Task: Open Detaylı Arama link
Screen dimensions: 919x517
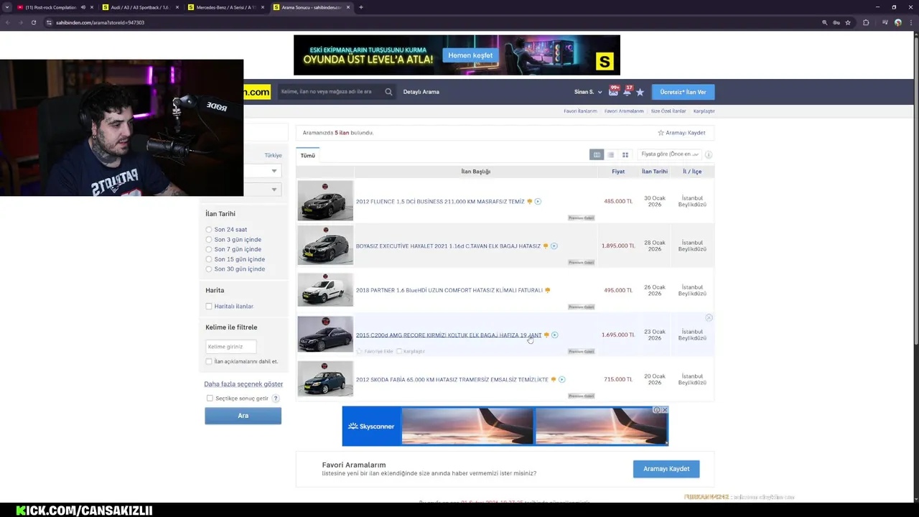Action: point(421,92)
